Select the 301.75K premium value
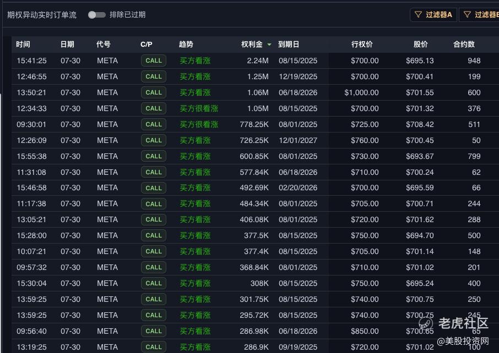499x353 pixels. point(254,299)
